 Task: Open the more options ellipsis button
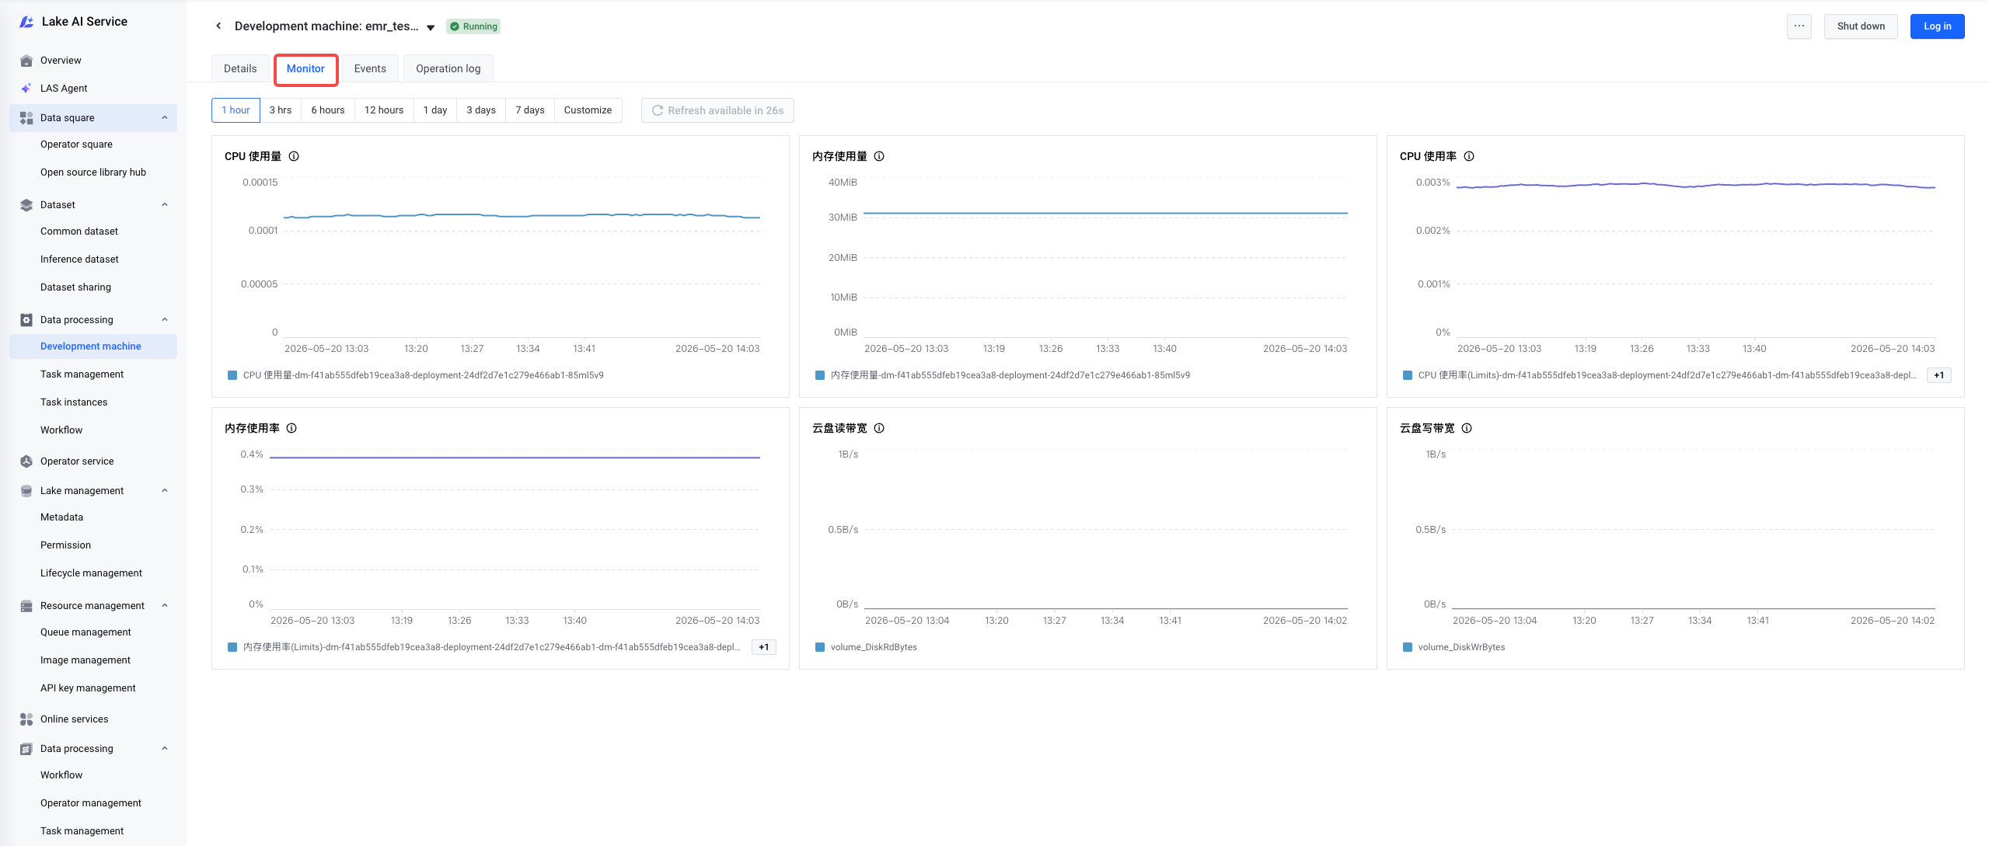tap(1799, 26)
